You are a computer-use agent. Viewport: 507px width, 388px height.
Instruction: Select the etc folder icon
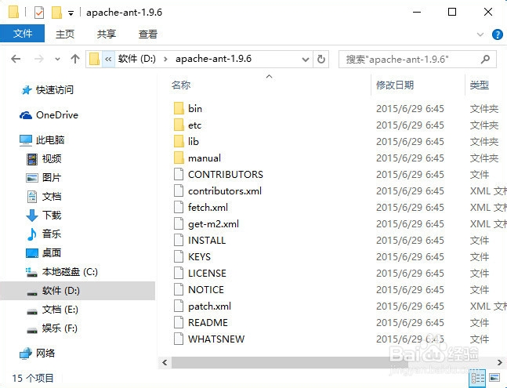179,125
